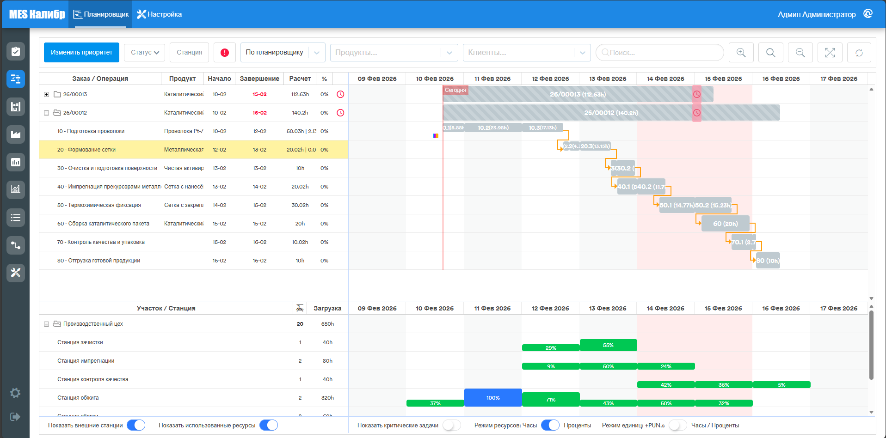The width and height of the screenshot is (886, 438).
Task: Open the clipboard checklist sidebar icon
Action: point(16,51)
